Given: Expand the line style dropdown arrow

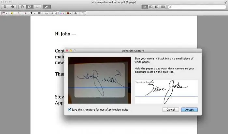Looking at the screenshot, I should click(71, 13).
